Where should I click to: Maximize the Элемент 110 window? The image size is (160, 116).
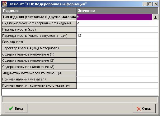click(150, 4)
